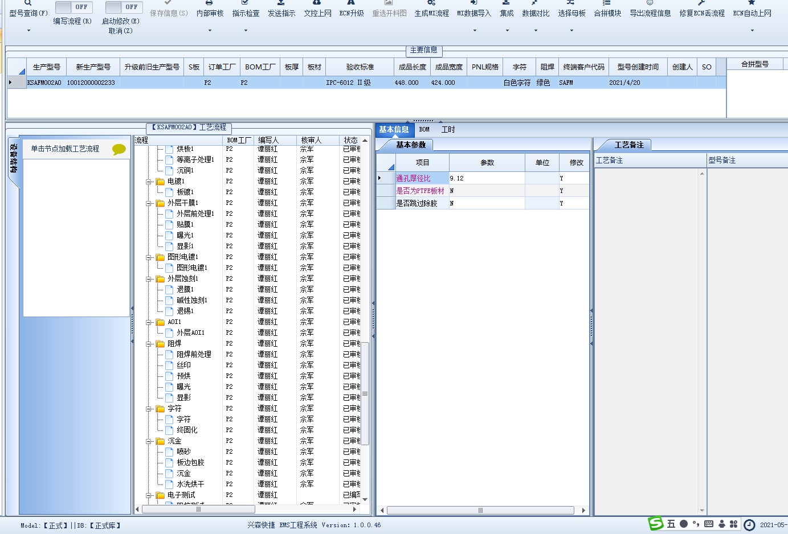Click the yellow speech bubble icon
Screen dimensions: 788x534
coord(119,149)
